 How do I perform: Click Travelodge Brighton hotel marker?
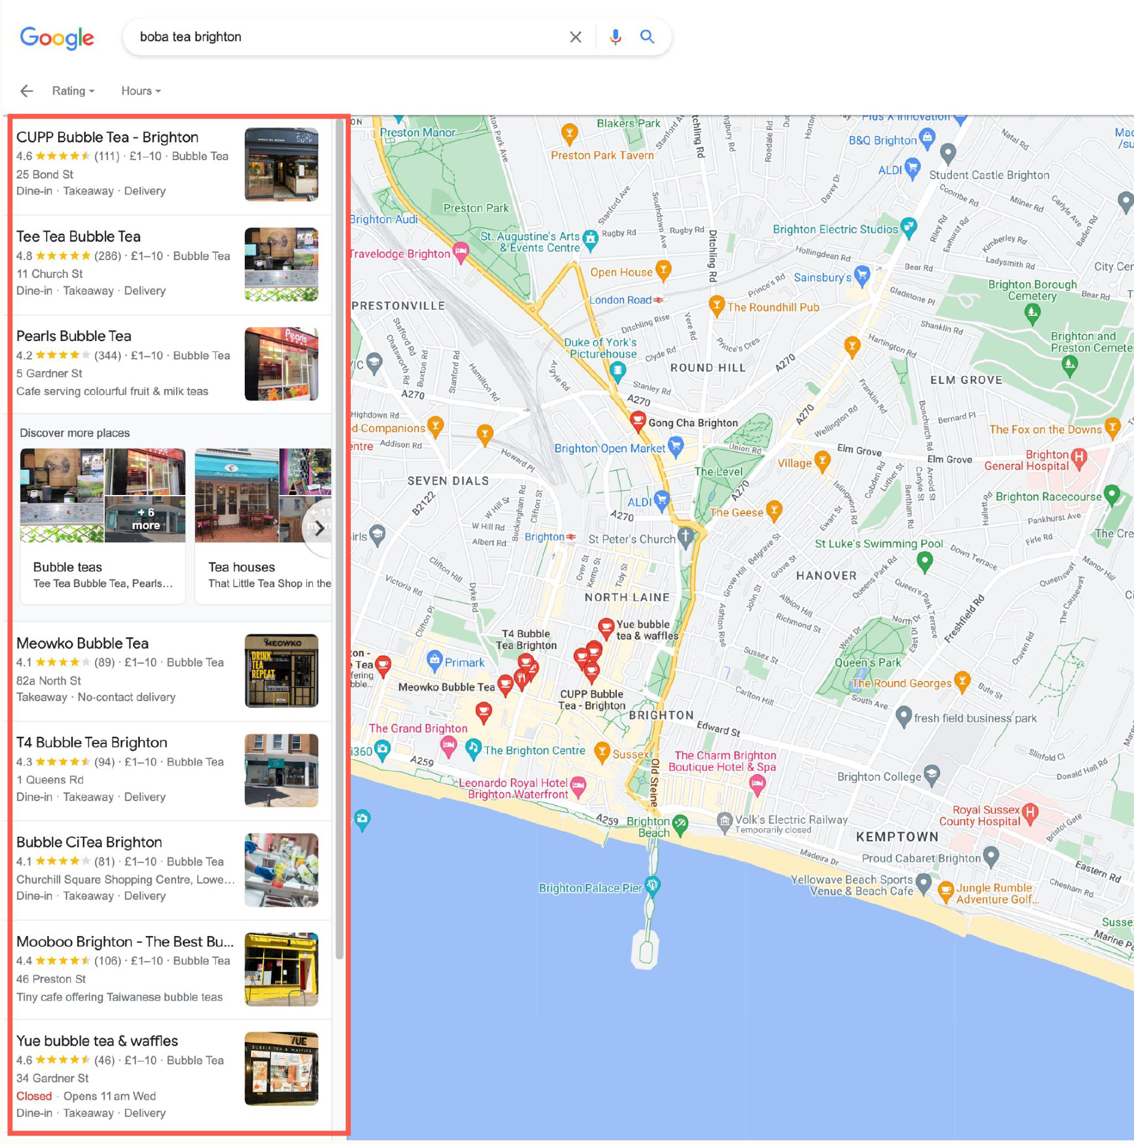pyautogui.click(x=461, y=251)
